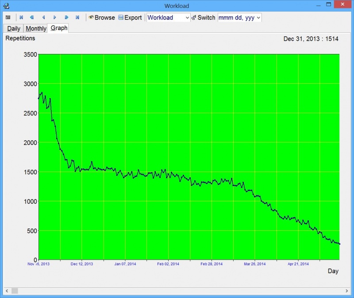Switch to the Daily tab
The image size is (354, 298).
point(13,28)
